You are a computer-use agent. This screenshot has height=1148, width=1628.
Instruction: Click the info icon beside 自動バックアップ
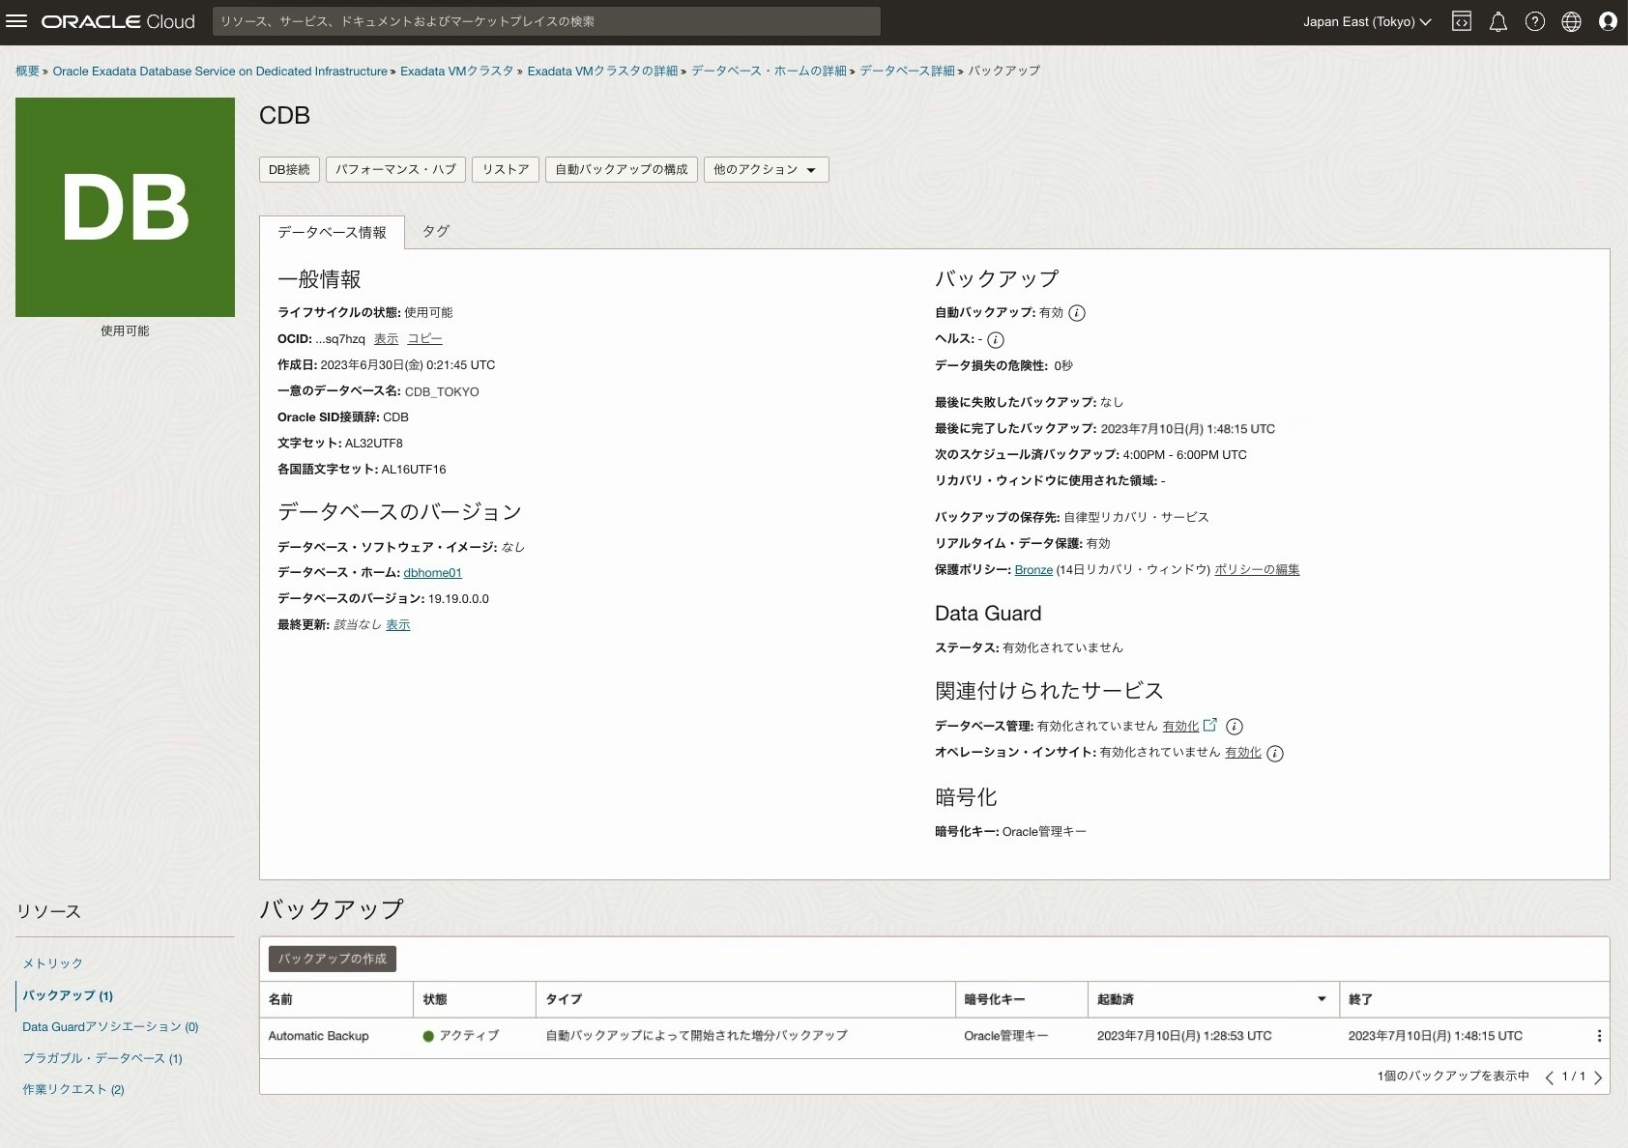1077,313
